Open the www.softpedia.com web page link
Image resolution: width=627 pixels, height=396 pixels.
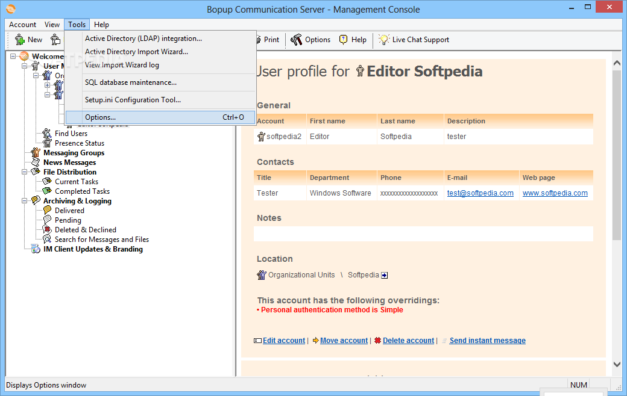tap(555, 193)
